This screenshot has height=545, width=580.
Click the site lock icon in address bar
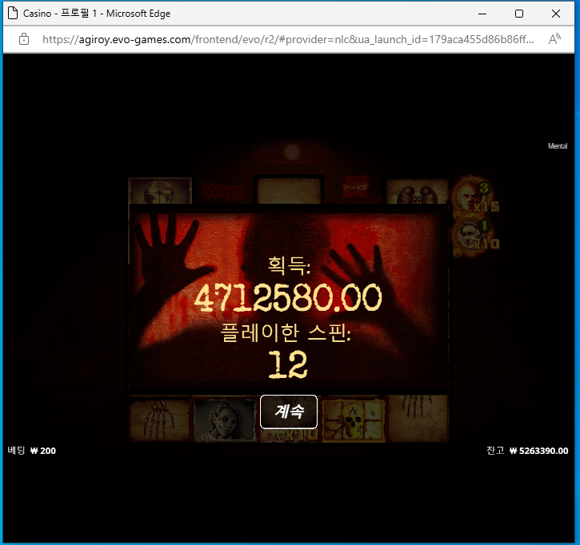click(x=24, y=39)
